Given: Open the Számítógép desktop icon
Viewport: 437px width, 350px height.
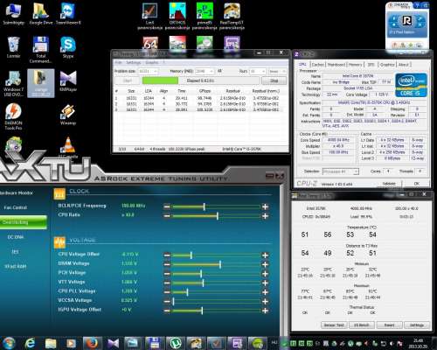Looking at the screenshot, I should coord(13,14).
